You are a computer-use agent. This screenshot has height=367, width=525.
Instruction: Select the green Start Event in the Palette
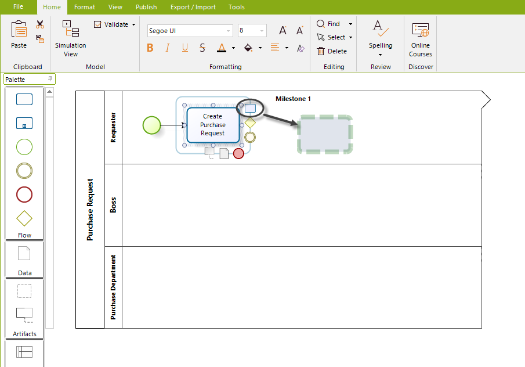tap(24, 147)
